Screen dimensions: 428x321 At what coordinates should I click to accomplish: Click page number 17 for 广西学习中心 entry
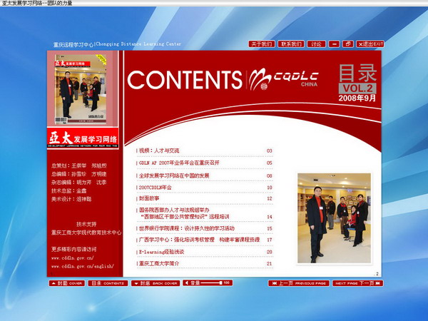(270, 240)
